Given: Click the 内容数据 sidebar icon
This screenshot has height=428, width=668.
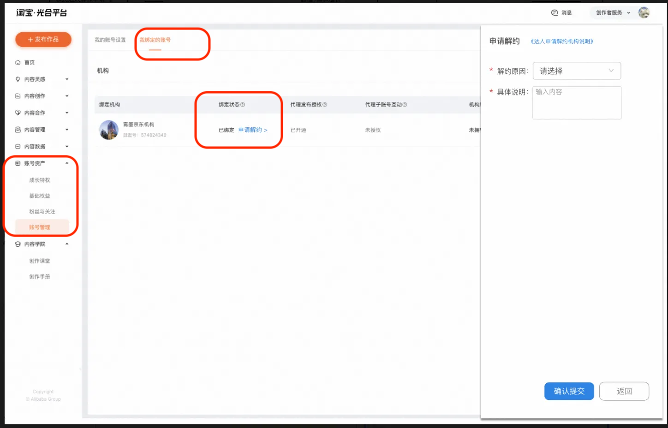Looking at the screenshot, I should (x=18, y=147).
